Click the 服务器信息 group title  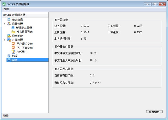[x=61, y=20]
